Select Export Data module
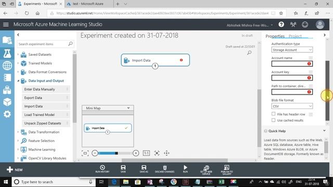The height and width of the screenshot is (187, 333). tap(46, 98)
